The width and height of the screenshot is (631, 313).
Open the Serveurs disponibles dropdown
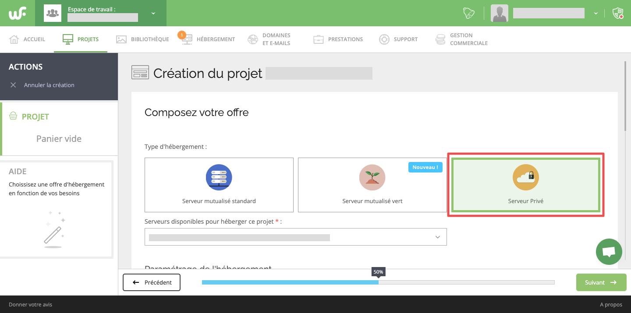[296, 237]
